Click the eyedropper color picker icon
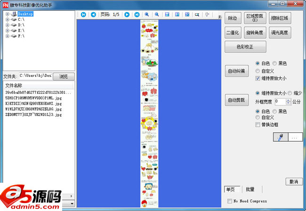 tap(281, 138)
